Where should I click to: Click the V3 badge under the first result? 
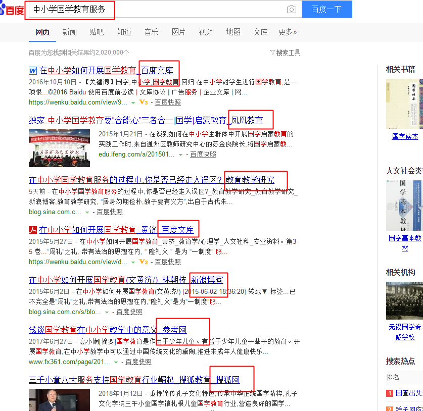[x=143, y=102]
